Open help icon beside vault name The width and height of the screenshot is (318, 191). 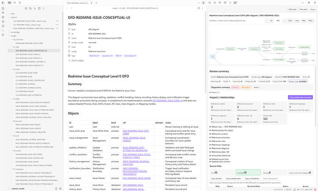pos(56,189)
